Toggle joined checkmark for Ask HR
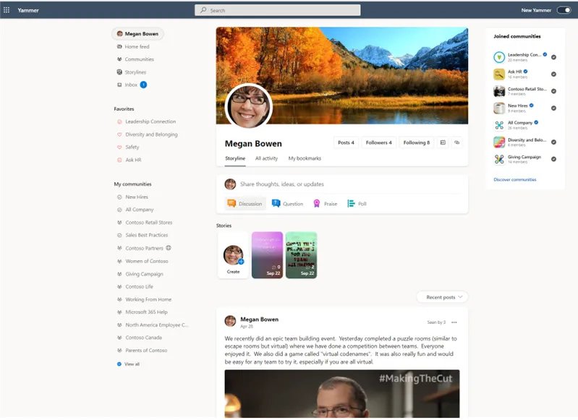The image size is (578, 420). pyautogui.click(x=553, y=74)
